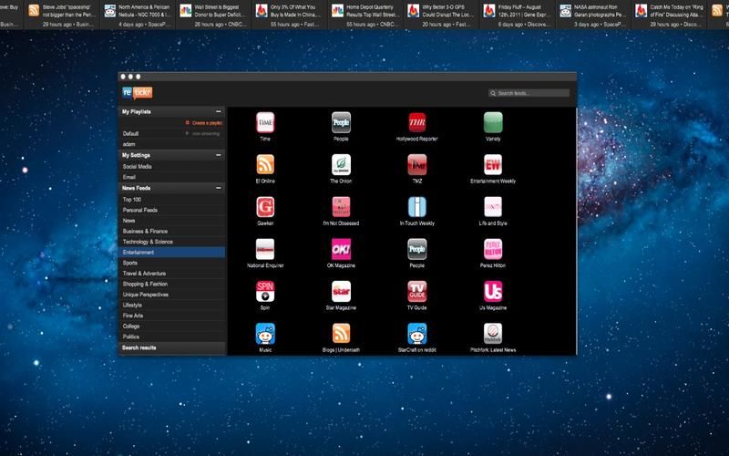Viewport: 729px width, 456px height.
Task: Open People icon beside Hollywood Reporter
Action: click(341, 122)
